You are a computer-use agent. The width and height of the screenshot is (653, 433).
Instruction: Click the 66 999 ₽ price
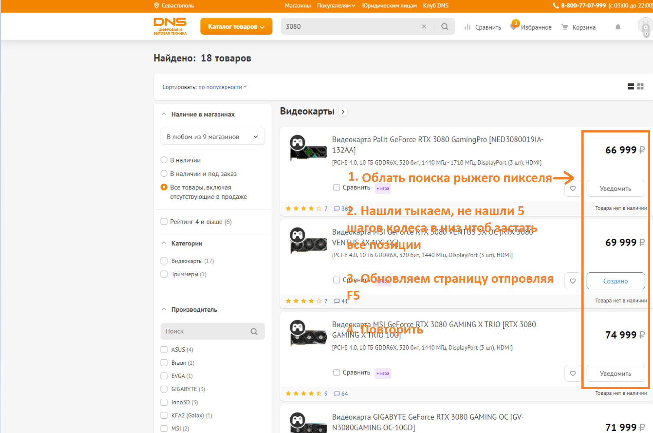click(x=625, y=150)
